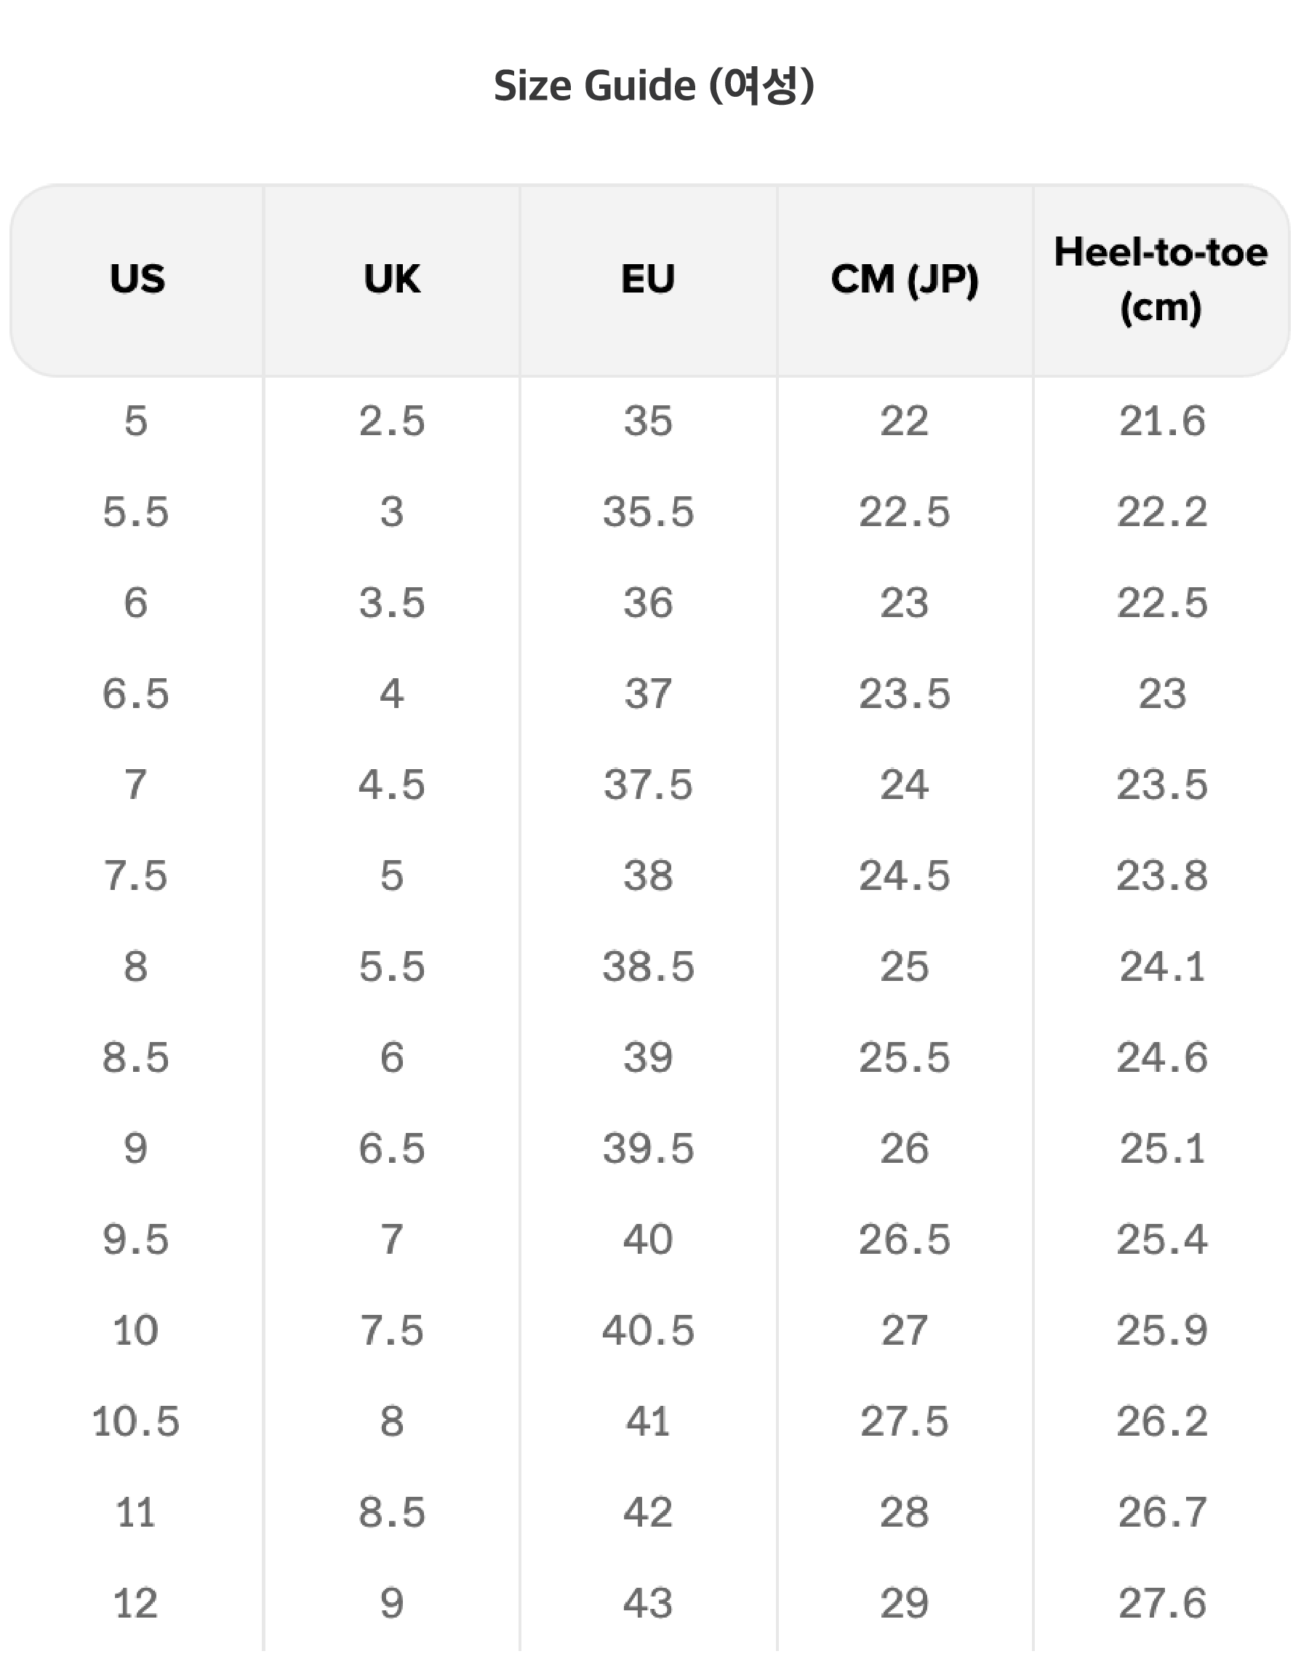Click the Size Guide (여성) title
Viewport: 1309px width, 1670px height.
pos(654,85)
